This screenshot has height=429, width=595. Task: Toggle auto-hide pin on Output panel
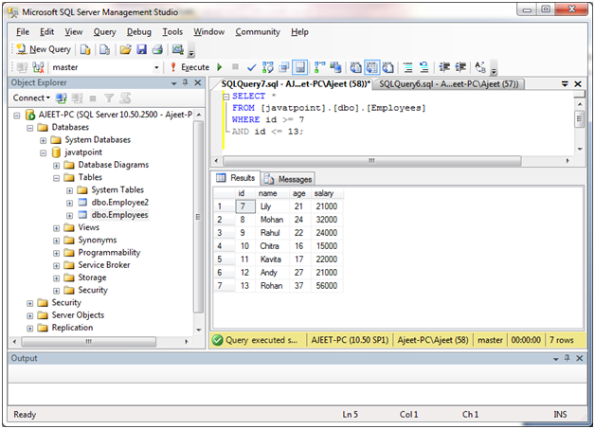coord(568,359)
